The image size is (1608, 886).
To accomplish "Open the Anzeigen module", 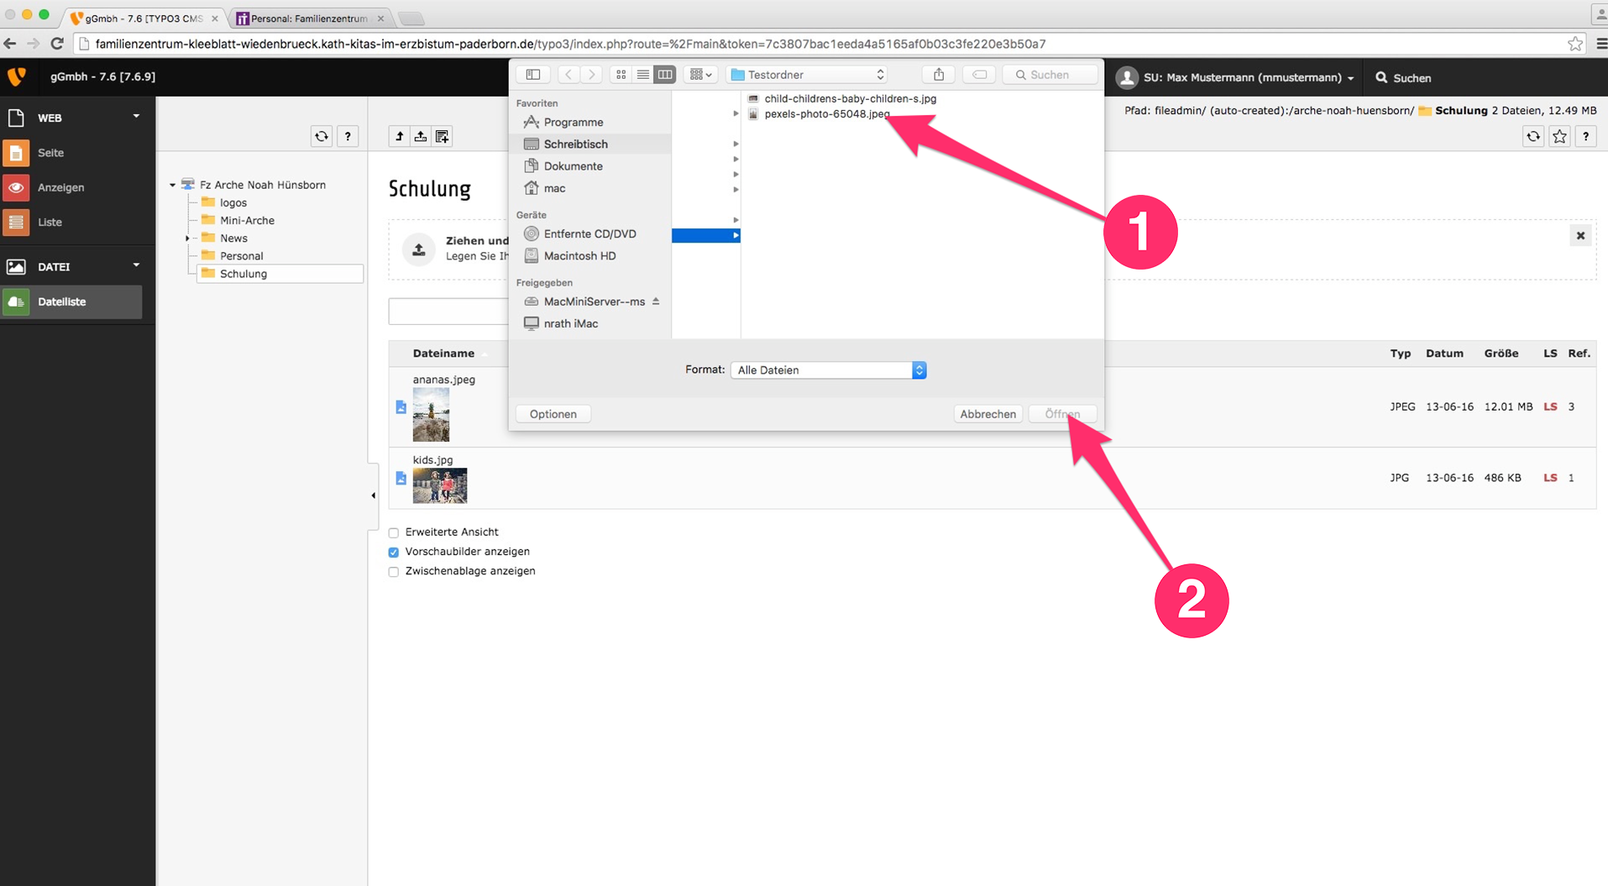I will point(60,187).
